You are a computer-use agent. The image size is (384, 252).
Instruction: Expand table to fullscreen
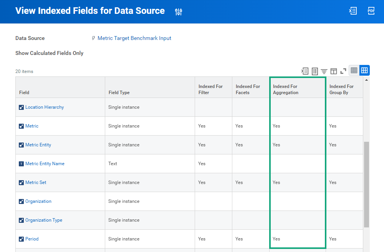pos(343,71)
